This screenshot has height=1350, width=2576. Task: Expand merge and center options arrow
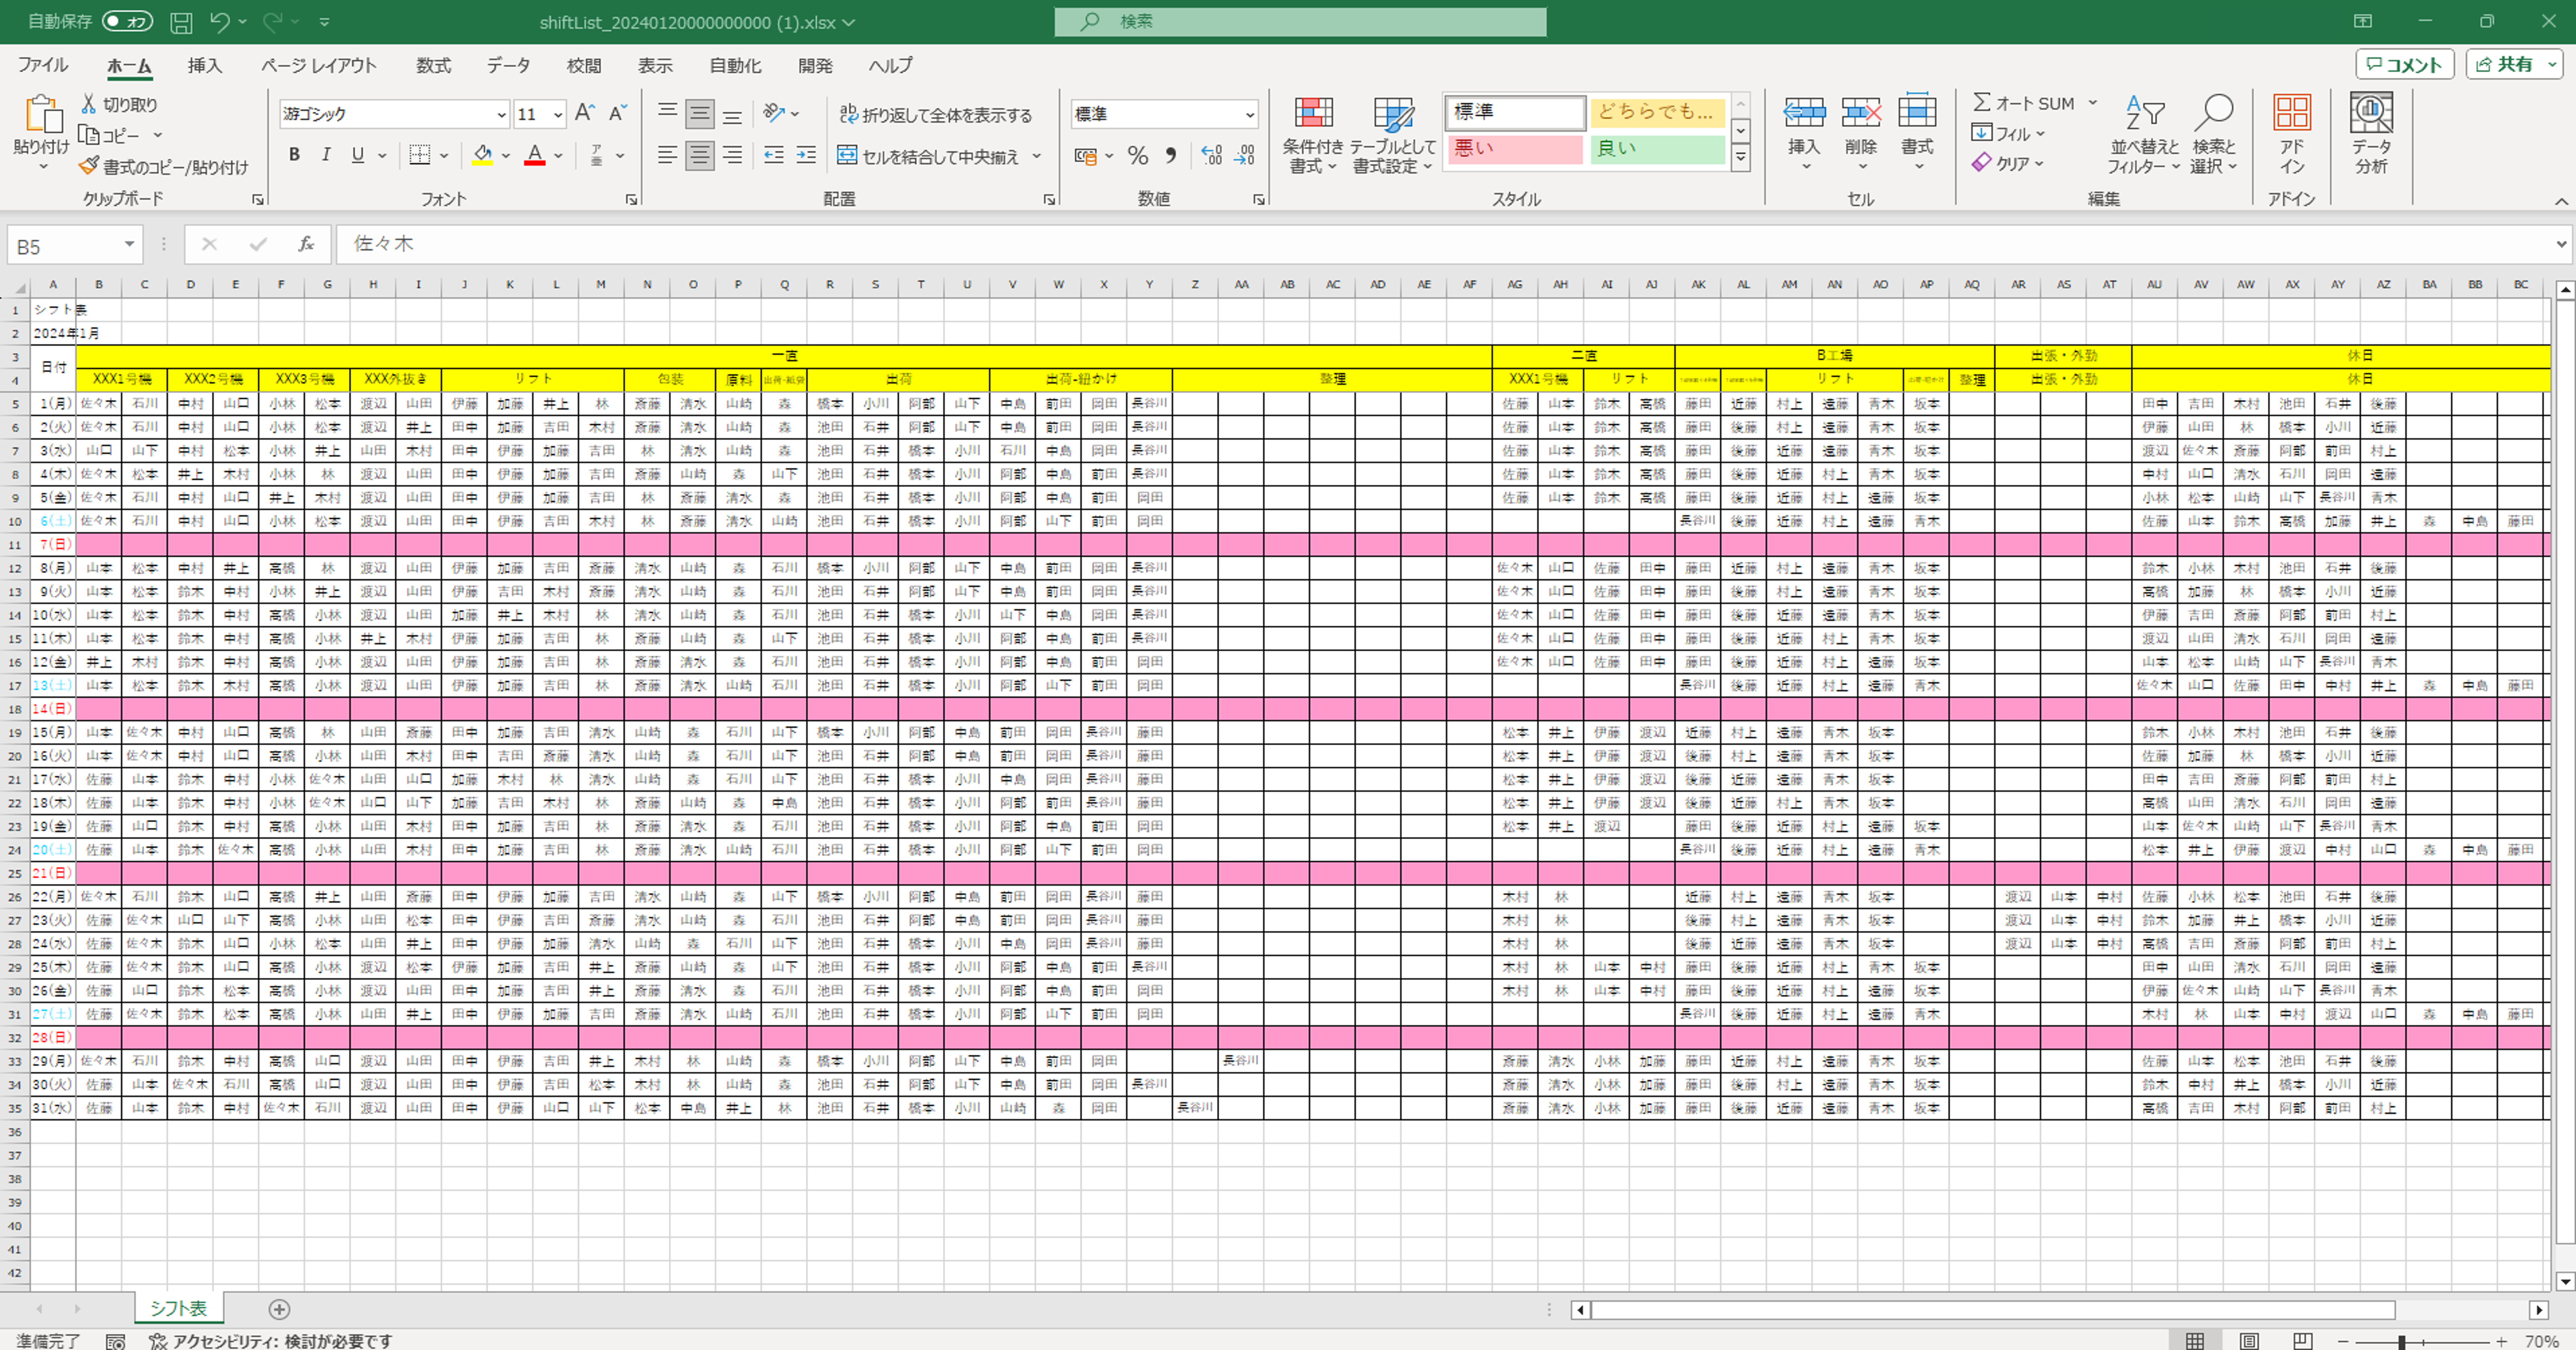click(1037, 156)
